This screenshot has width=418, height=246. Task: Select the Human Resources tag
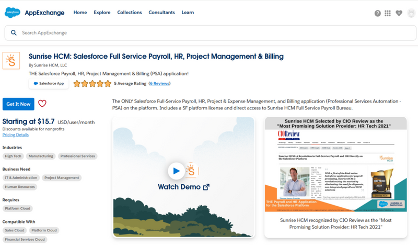20,187
